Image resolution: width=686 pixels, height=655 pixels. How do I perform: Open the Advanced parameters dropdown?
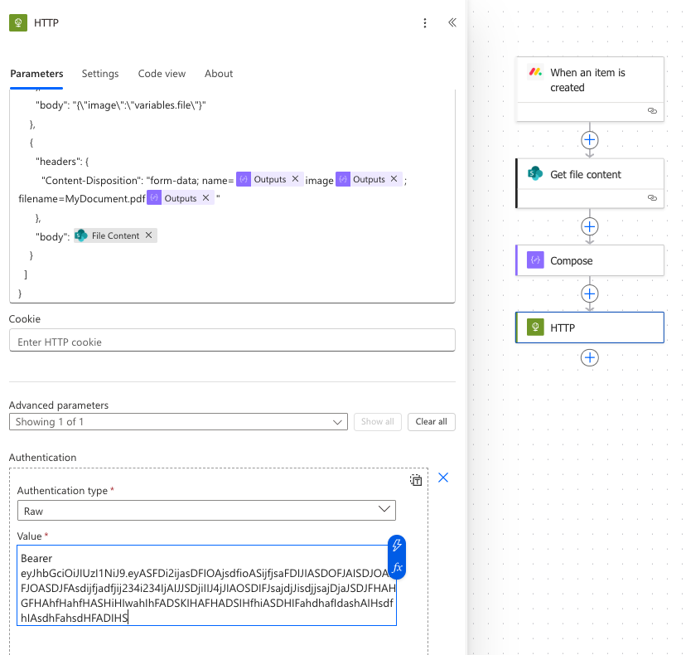[x=178, y=422]
